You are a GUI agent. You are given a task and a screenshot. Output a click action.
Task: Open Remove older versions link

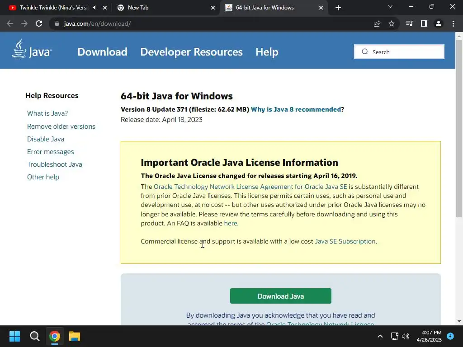coord(61,127)
